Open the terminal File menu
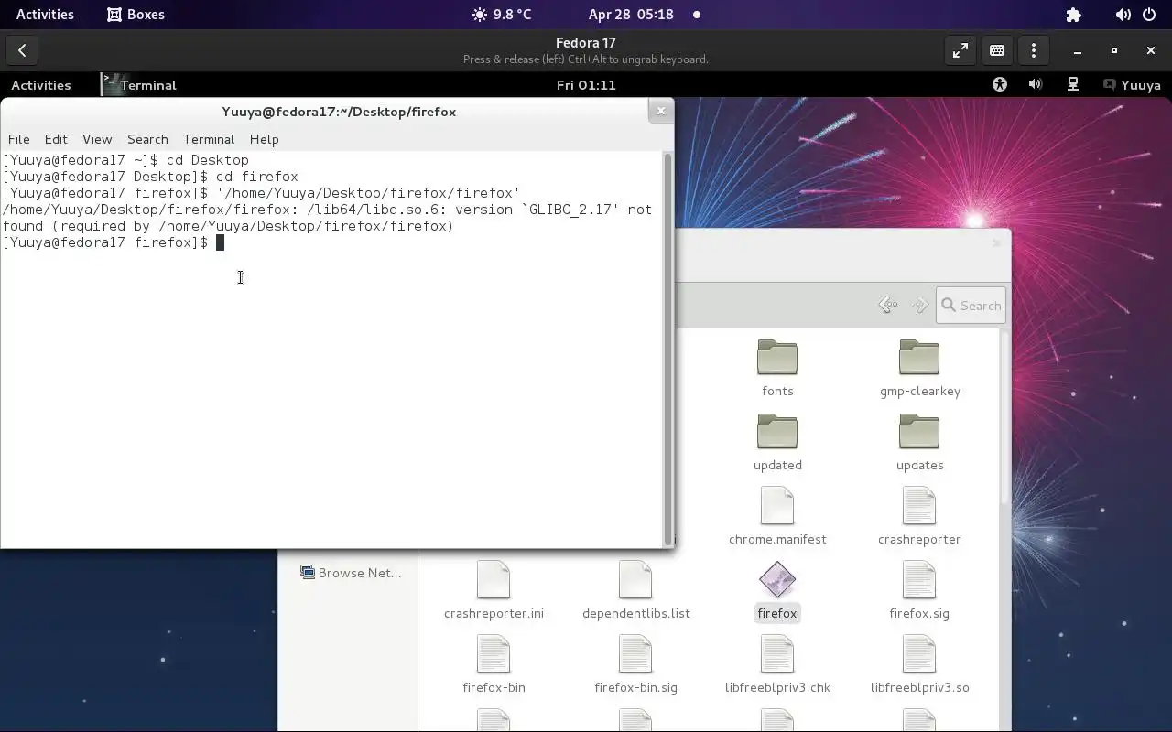This screenshot has height=732, width=1172. pos(18,139)
